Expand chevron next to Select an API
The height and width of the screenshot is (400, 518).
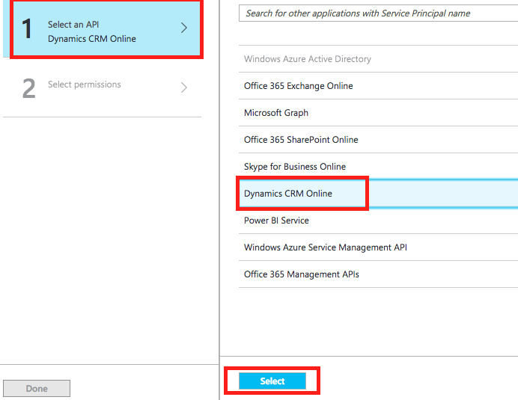[184, 28]
